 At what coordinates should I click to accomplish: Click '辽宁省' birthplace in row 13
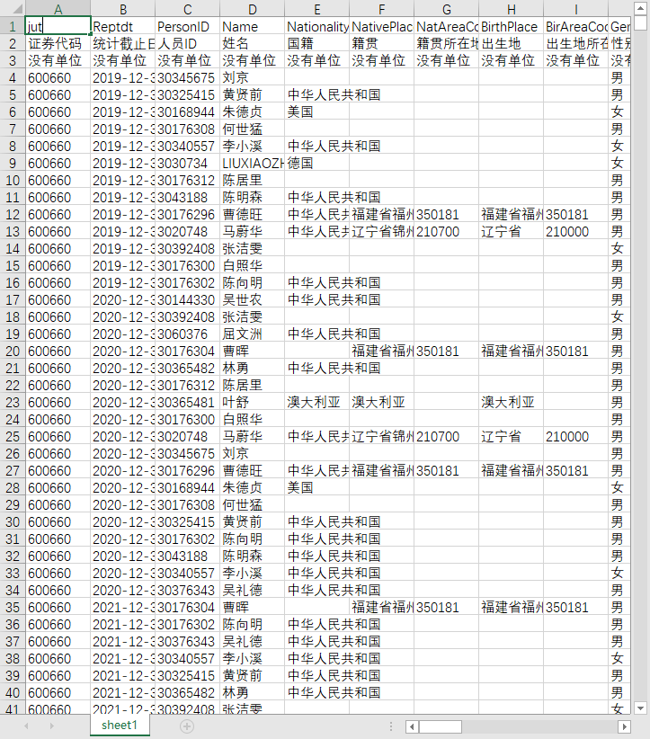pyautogui.click(x=511, y=231)
